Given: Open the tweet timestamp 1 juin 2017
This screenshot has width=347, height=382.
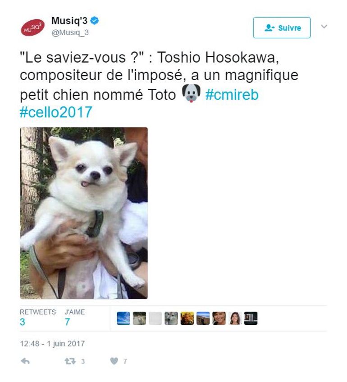Looking at the screenshot, I should click(x=52, y=344).
